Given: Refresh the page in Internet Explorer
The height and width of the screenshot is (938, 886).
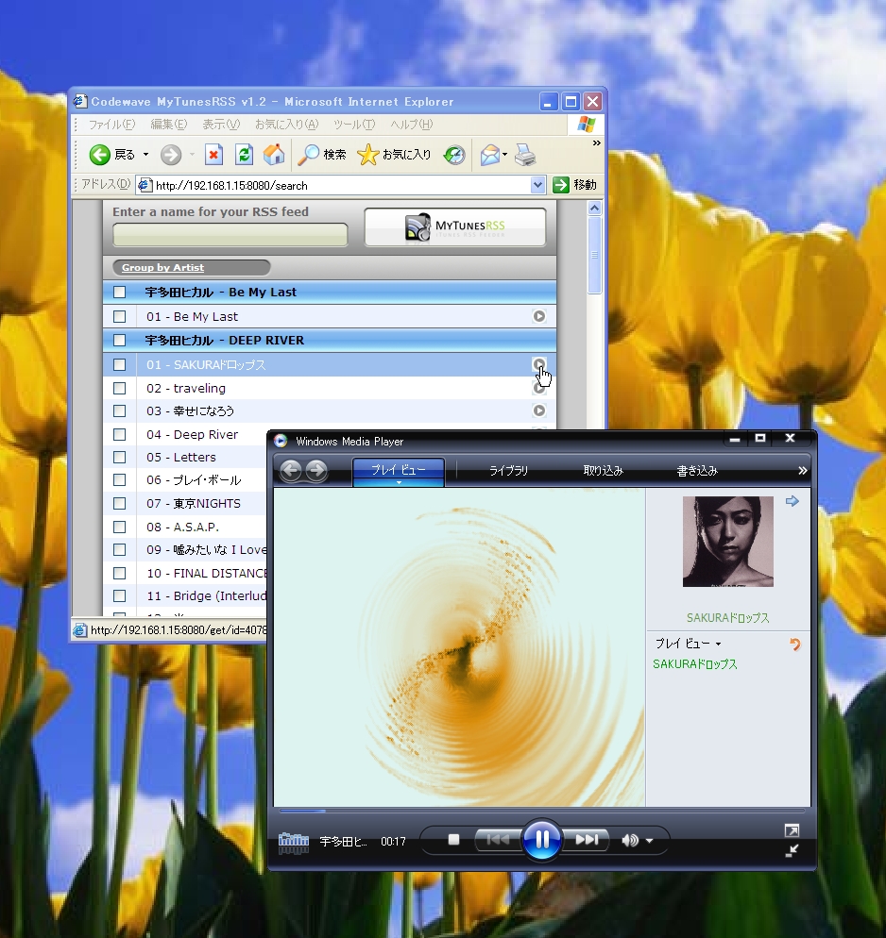Looking at the screenshot, I should pos(244,155).
